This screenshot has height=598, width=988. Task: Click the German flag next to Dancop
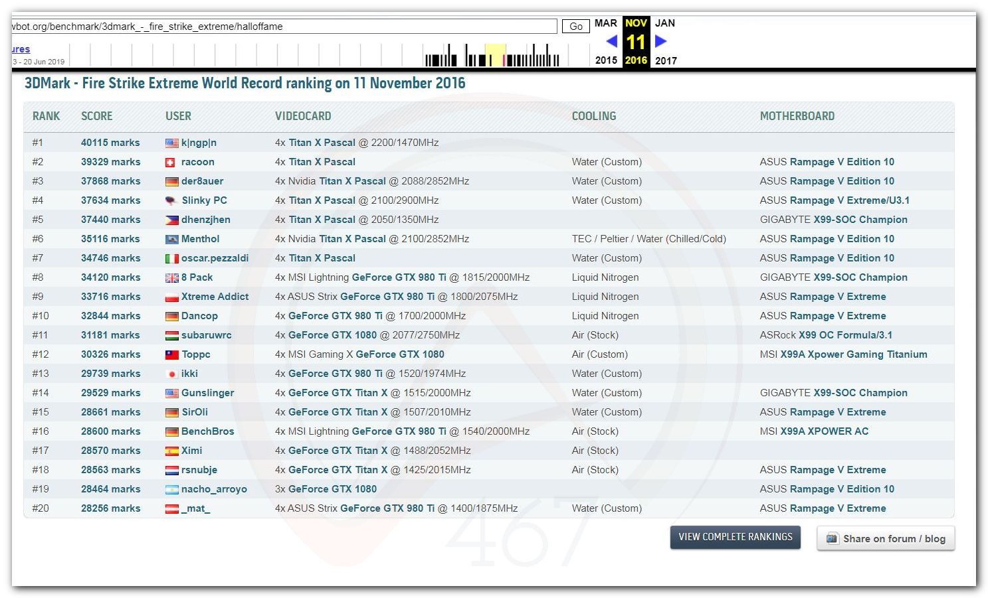click(172, 316)
